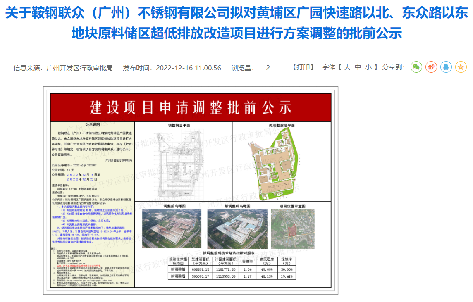This screenshot has width=473, height=302.
Task: Click the 拟调整后鸟瞰图 aerial photo
Action: [x=237, y=228]
